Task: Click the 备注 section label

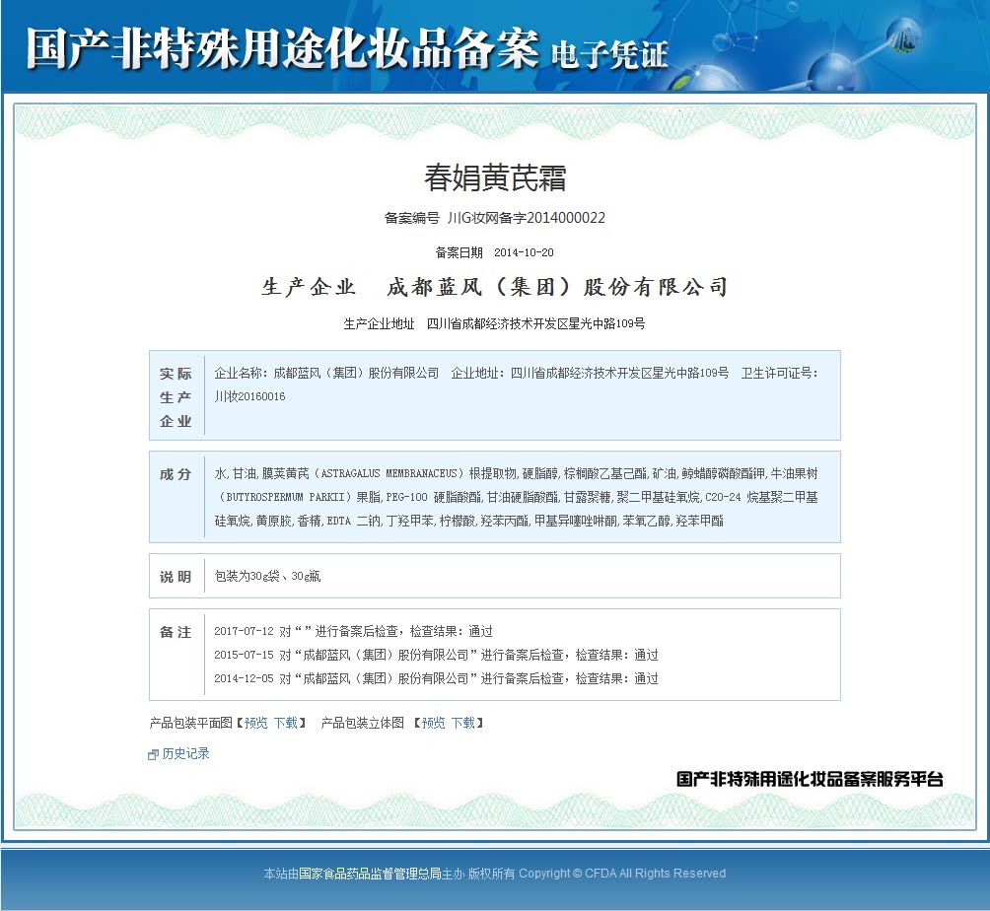Action: (x=177, y=632)
